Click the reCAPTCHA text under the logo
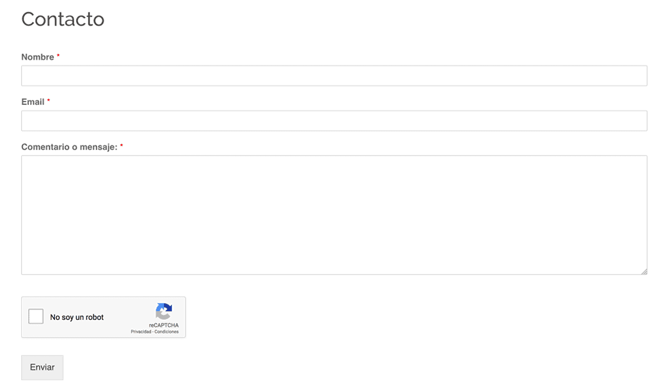This screenshot has height=391, width=667. (164, 325)
